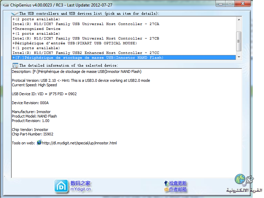Click the 'Manufacturer: Innostor' line

[x=31, y=112]
